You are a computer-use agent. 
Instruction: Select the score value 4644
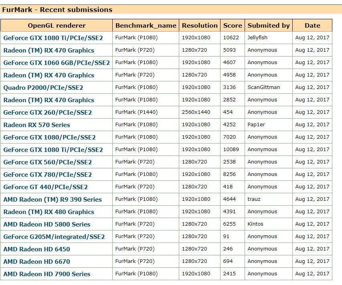229,199
